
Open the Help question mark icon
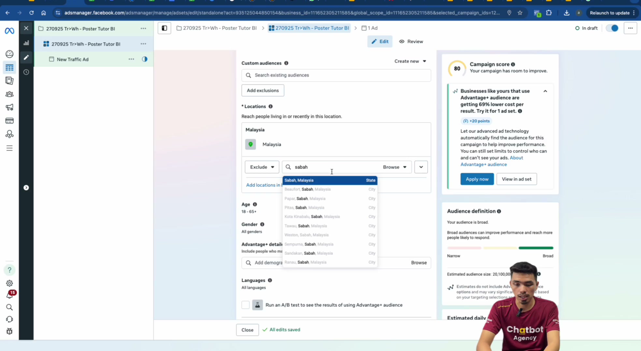(9, 270)
